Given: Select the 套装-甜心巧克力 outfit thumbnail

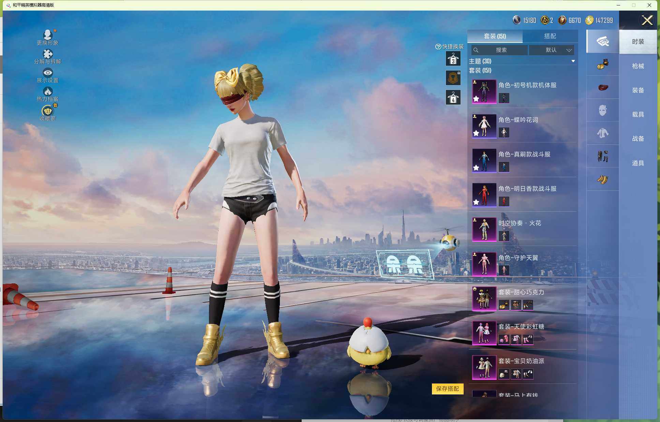Looking at the screenshot, I should point(484,298).
